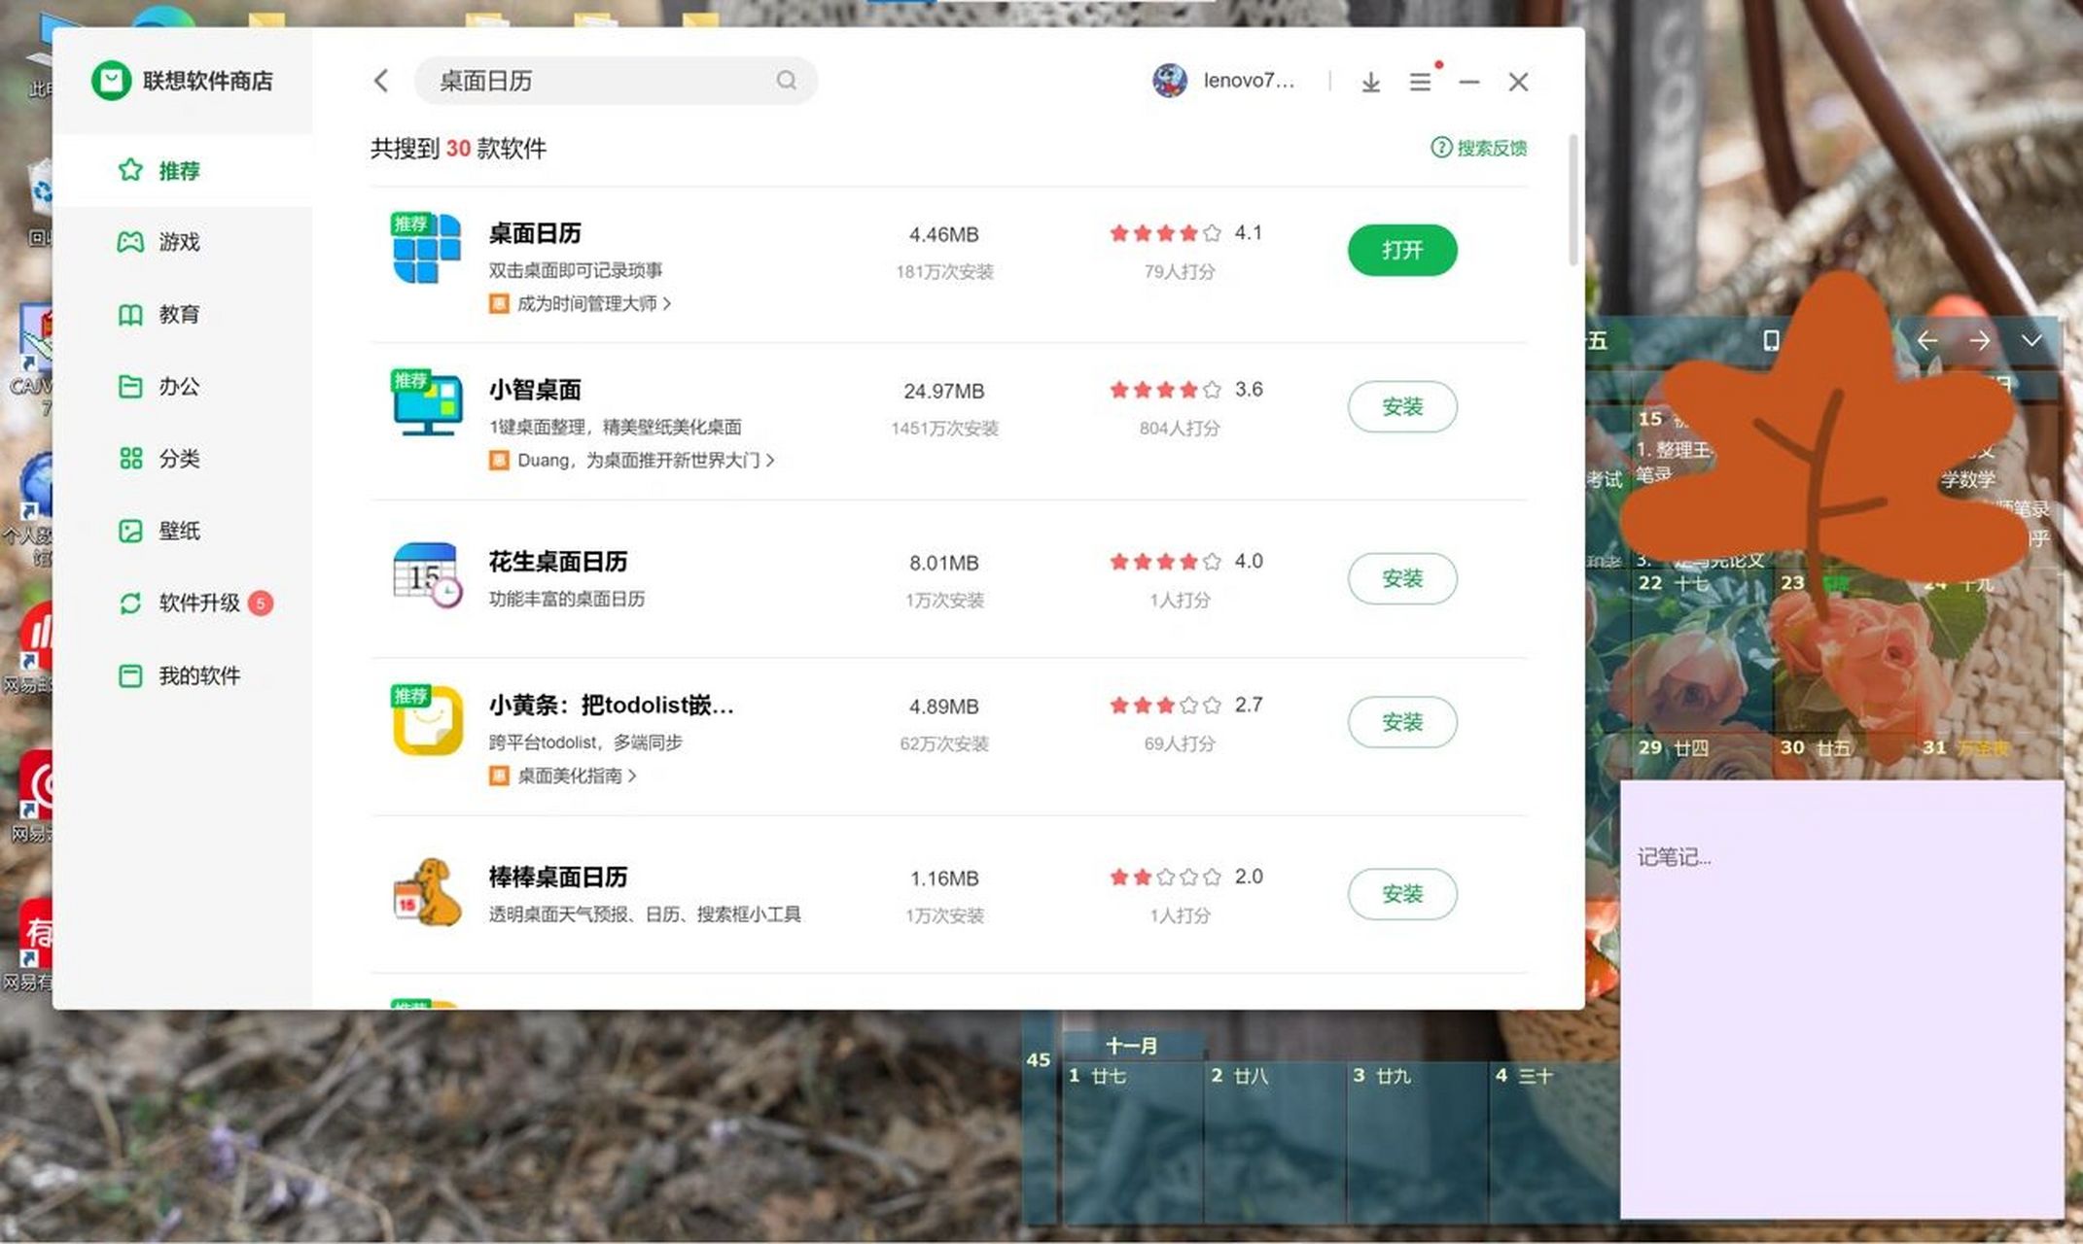Collapse the desktop calendar widget with chevron

click(2031, 341)
